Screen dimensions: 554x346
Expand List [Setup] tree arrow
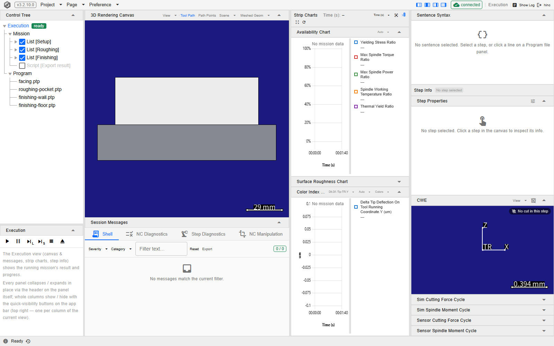coord(16,42)
